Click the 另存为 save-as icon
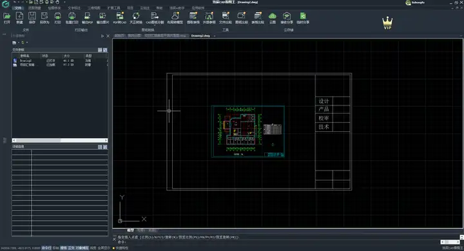This screenshot has height=251, width=464. pos(44,18)
